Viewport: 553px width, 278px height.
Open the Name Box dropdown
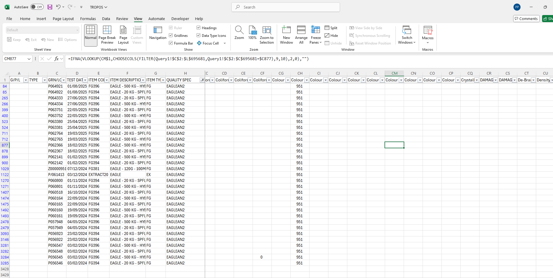click(29, 59)
